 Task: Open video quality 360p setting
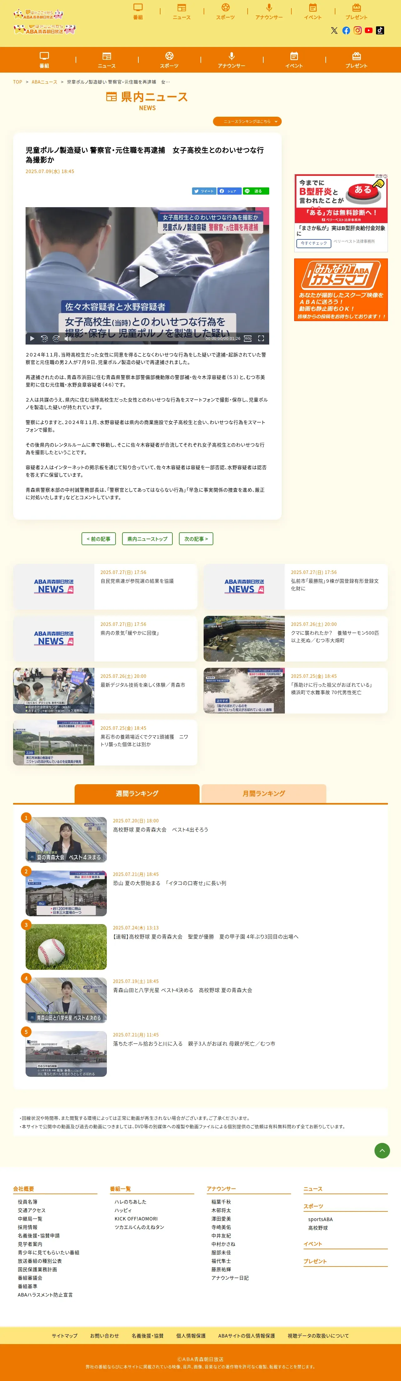click(x=248, y=338)
